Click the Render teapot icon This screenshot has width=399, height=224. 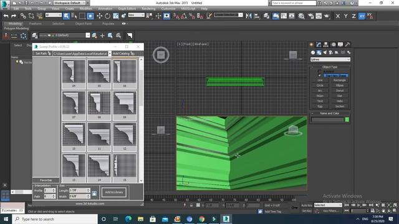pyautogui.click(x=327, y=16)
